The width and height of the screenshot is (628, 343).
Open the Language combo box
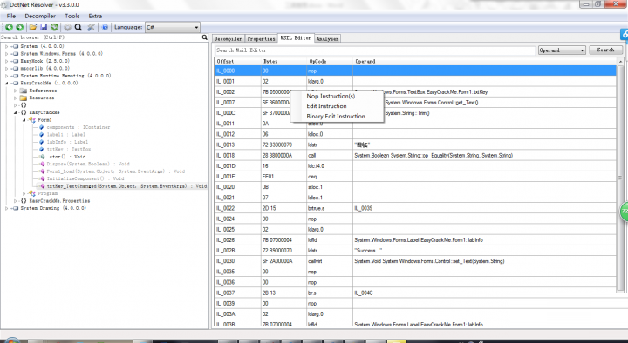tap(172, 27)
